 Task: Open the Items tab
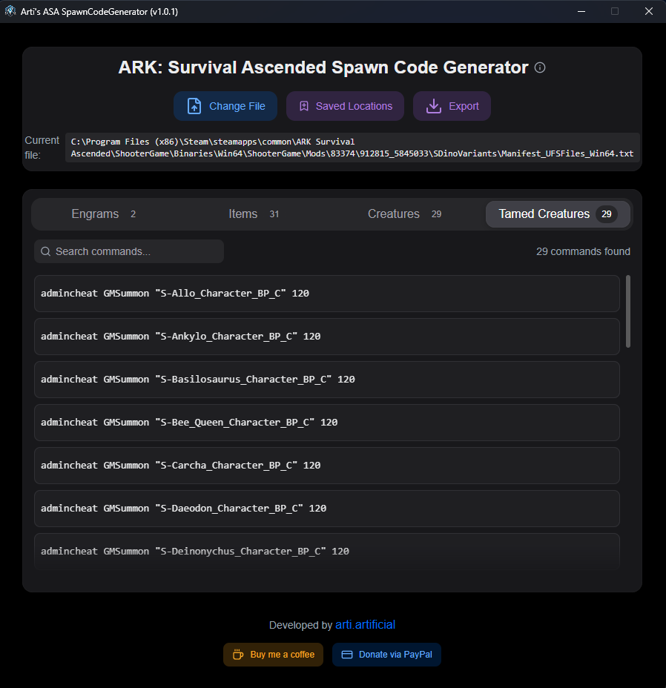click(x=254, y=214)
